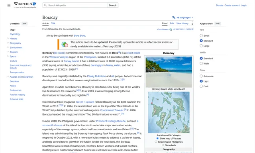The width and height of the screenshot is (255, 153).
Task: Select Dark color mode
Action: tap(201, 86)
